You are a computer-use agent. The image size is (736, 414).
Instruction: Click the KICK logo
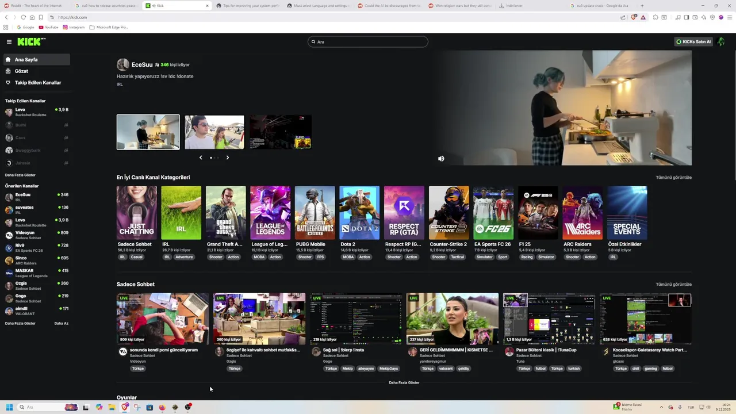pyautogui.click(x=31, y=41)
